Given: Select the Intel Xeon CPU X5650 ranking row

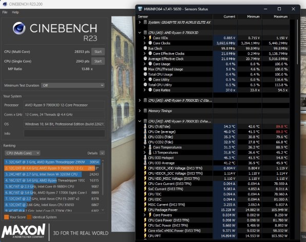Looking at the screenshot, I should coord(52,205).
